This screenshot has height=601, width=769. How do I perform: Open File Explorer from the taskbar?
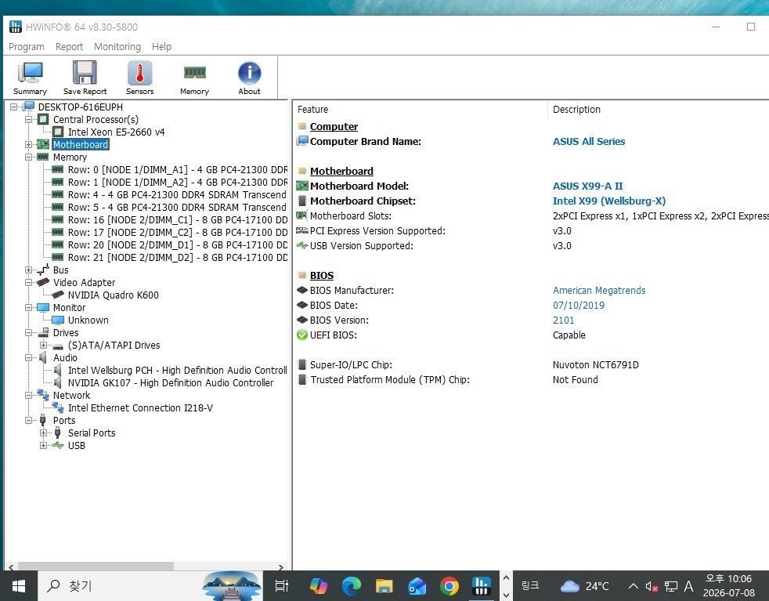point(384,586)
